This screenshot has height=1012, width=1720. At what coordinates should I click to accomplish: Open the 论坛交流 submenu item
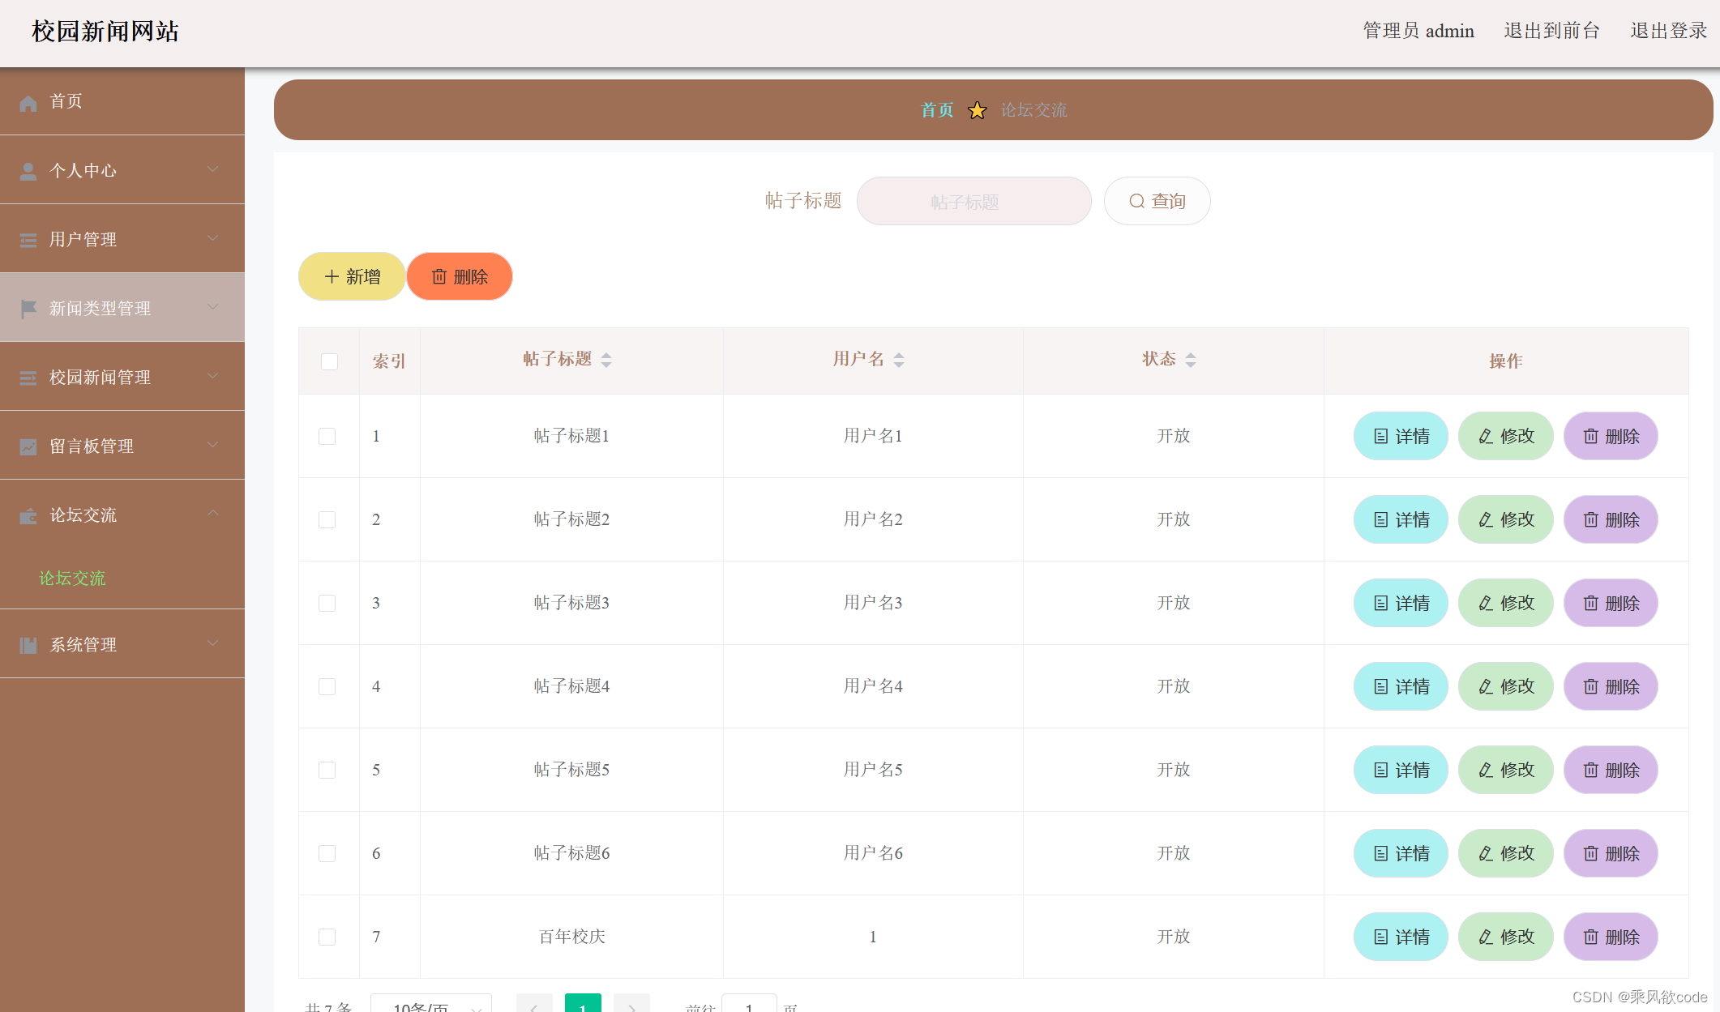tap(73, 579)
